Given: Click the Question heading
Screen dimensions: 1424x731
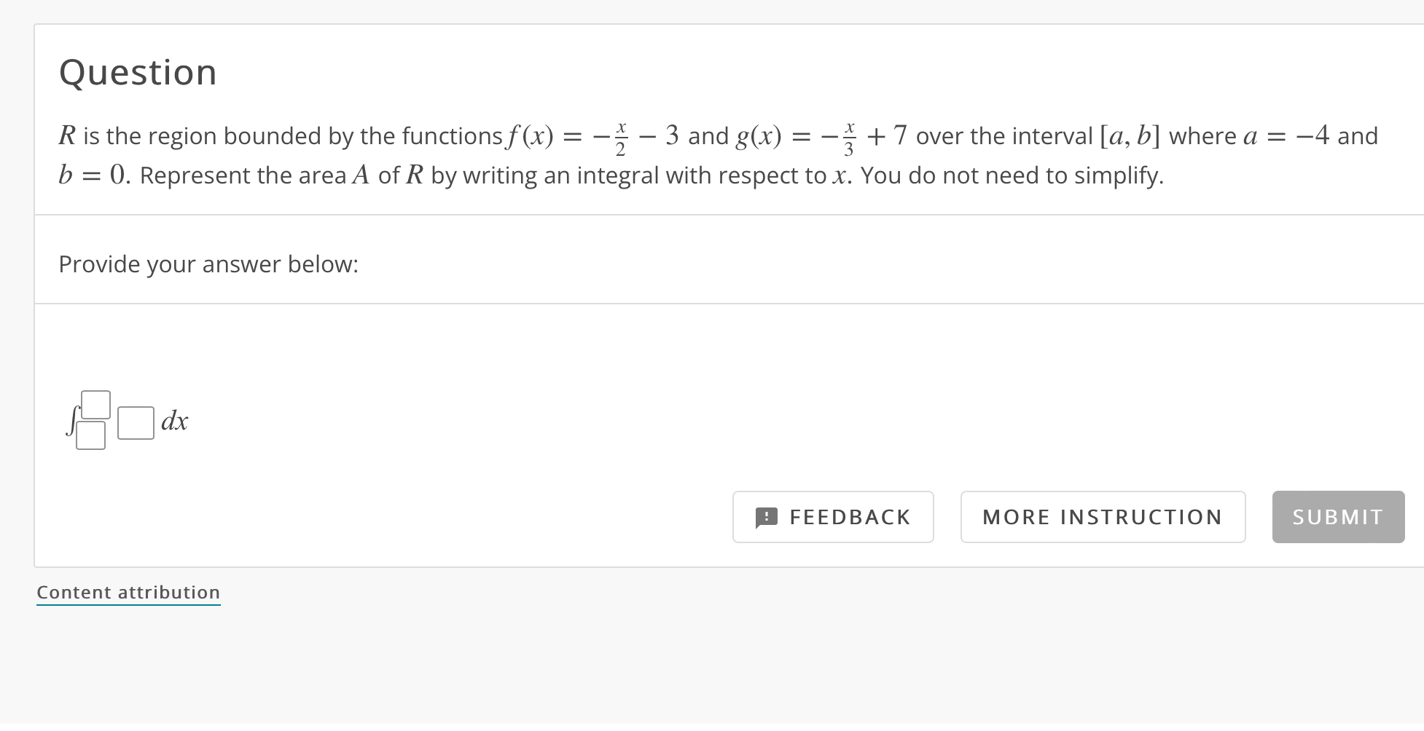Looking at the screenshot, I should (x=138, y=71).
